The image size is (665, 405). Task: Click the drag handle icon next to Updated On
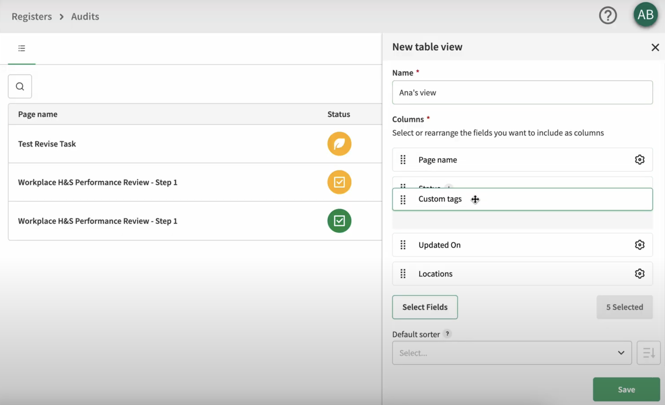(403, 245)
